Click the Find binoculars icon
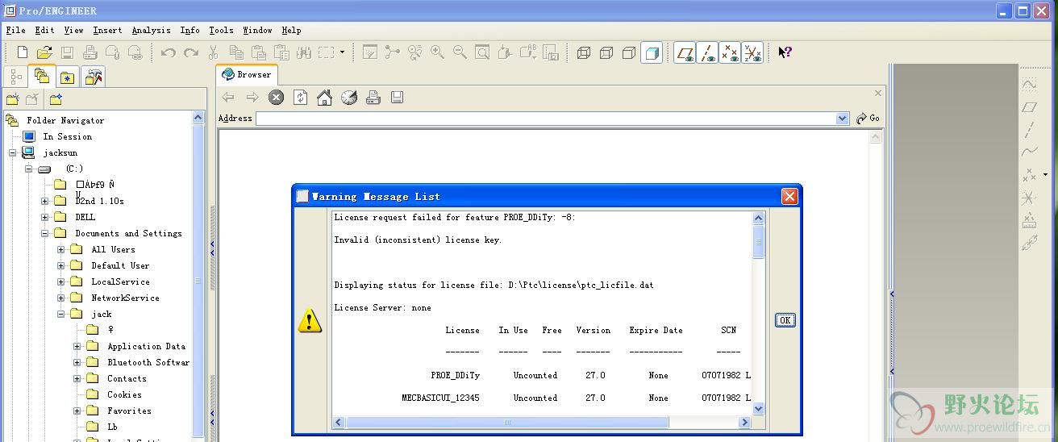The image size is (1058, 442). (x=303, y=52)
